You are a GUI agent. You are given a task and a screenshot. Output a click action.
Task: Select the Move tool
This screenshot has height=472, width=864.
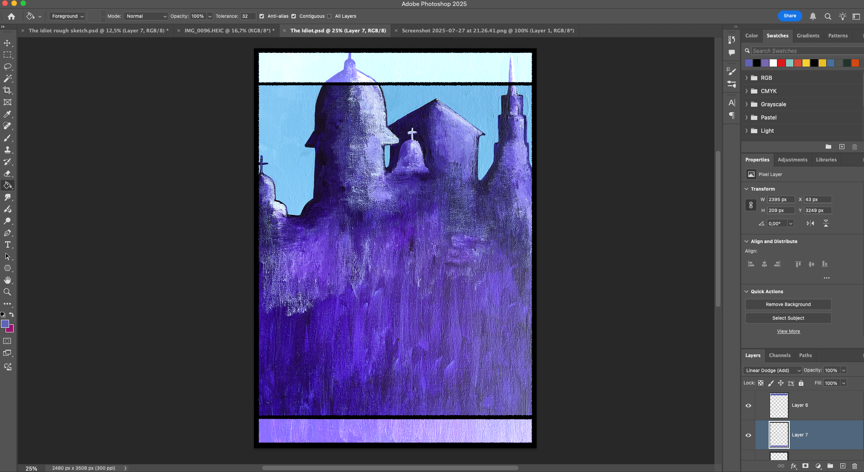click(x=8, y=43)
